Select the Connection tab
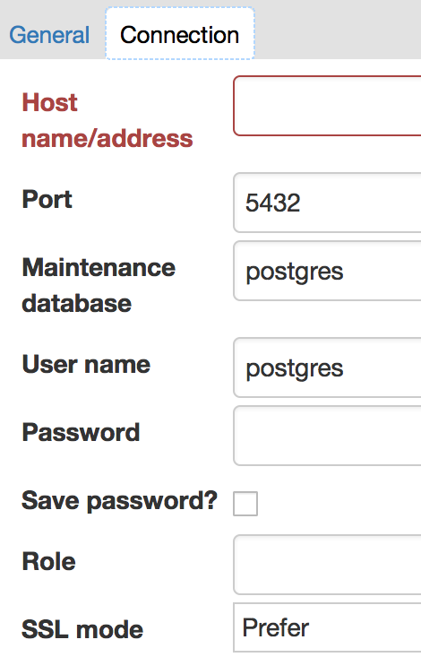This screenshot has width=421, height=657. click(180, 33)
